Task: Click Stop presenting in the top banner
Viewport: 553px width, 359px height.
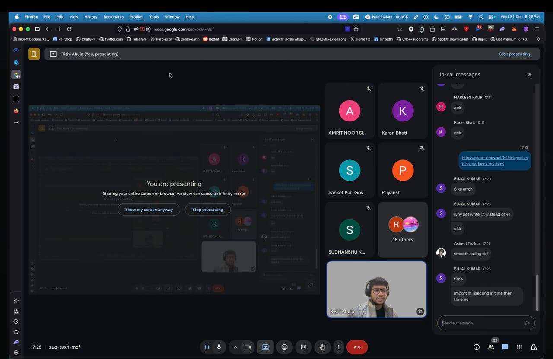Action: coord(514,54)
